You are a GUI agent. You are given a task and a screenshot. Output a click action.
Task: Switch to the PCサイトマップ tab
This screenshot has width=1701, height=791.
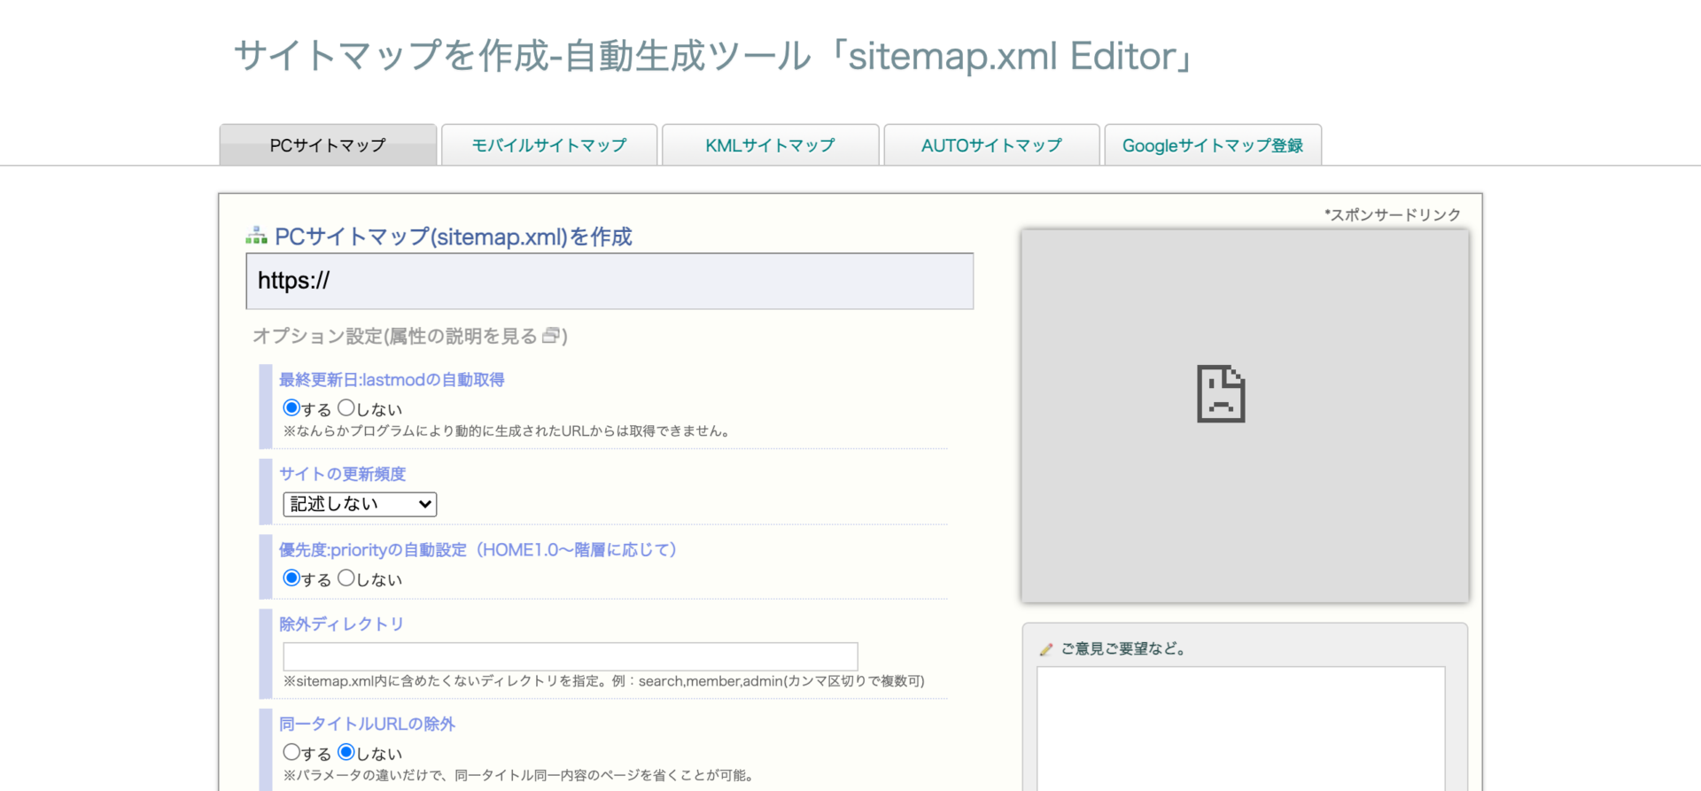(x=328, y=144)
